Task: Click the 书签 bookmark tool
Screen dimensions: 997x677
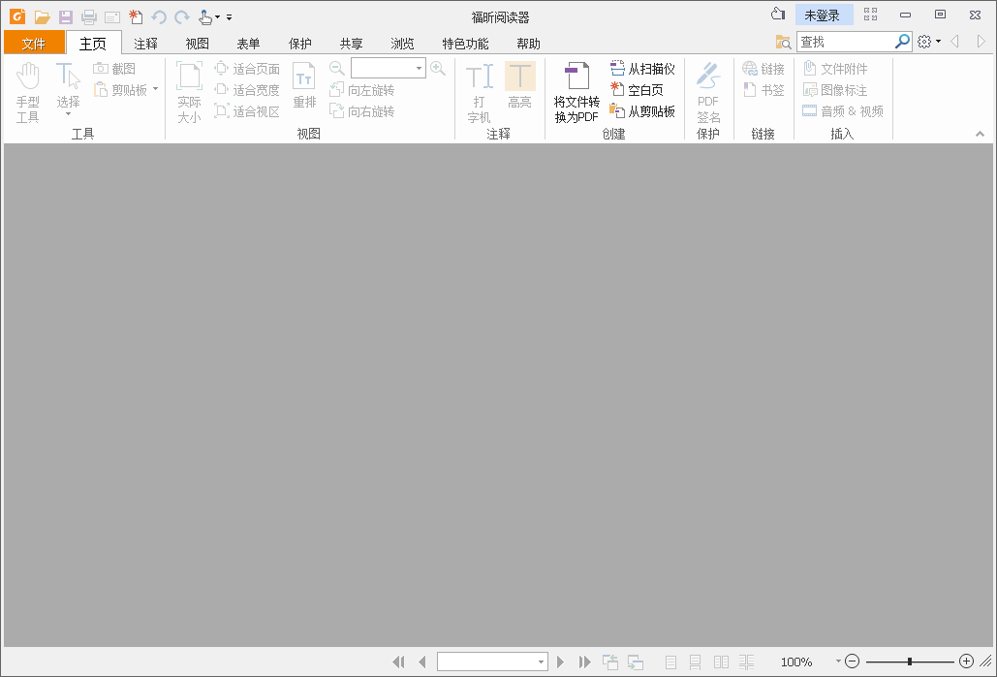Action: point(763,90)
